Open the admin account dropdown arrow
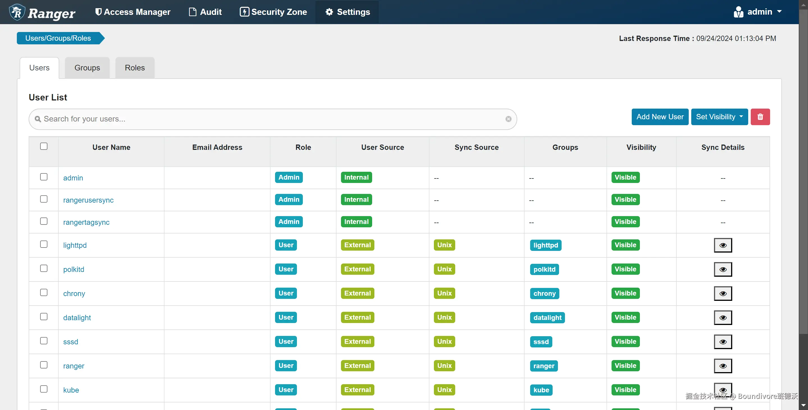This screenshot has height=410, width=808. point(779,12)
